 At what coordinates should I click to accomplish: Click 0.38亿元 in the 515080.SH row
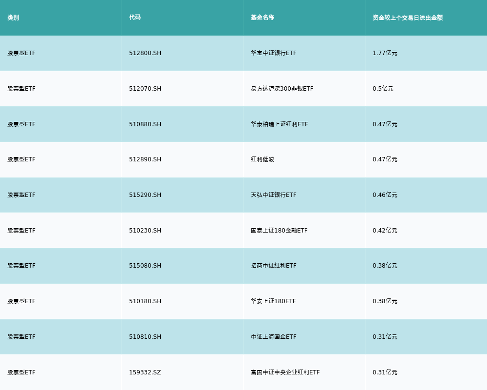pos(385,266)
